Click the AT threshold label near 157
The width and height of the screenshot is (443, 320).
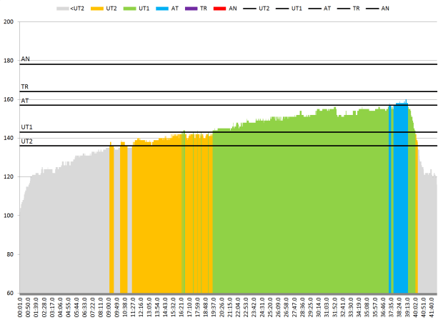tap(25, 101)
